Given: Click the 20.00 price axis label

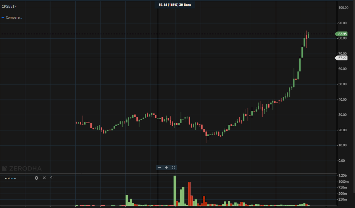Looking at the screenshot, I should [x=343, y=130].
